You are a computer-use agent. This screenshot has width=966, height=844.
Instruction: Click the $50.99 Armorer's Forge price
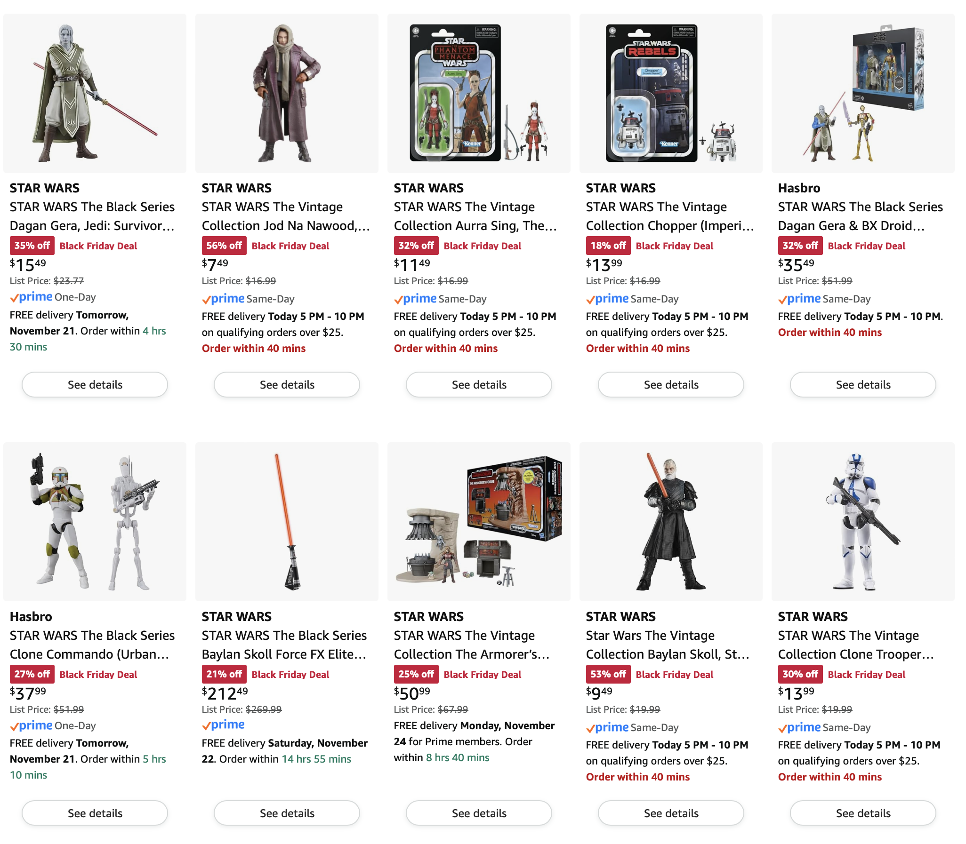click(x=412, y=693)
